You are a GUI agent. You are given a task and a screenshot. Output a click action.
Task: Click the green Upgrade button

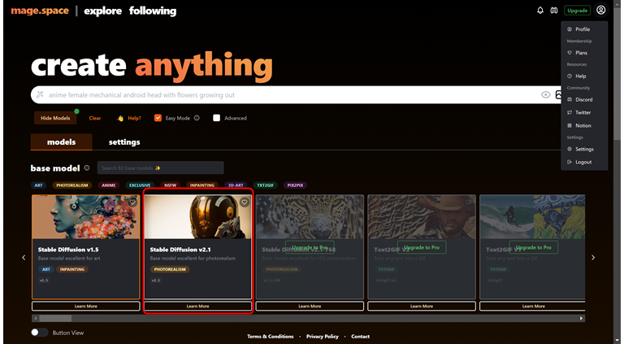pyautogui.click(x=577, y=11)
